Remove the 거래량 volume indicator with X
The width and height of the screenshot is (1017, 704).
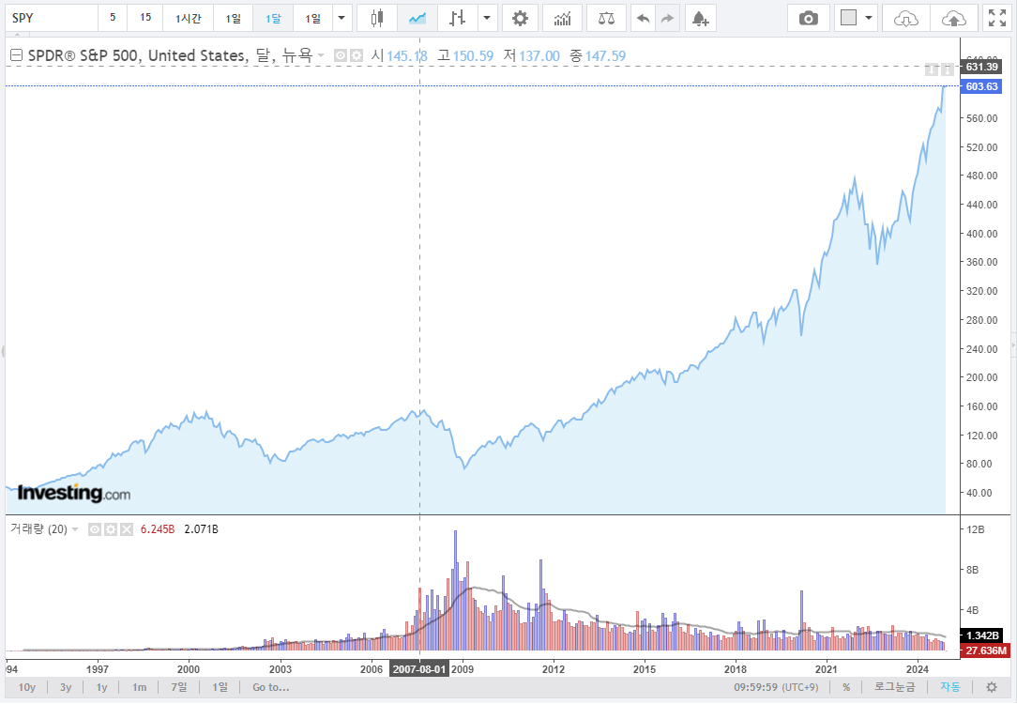[x=127, y=529]
